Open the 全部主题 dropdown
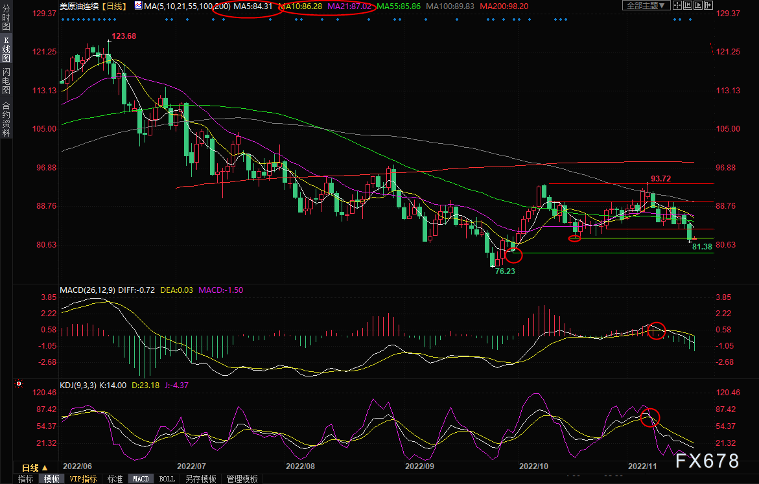759x484 pixels. (646, 5)
